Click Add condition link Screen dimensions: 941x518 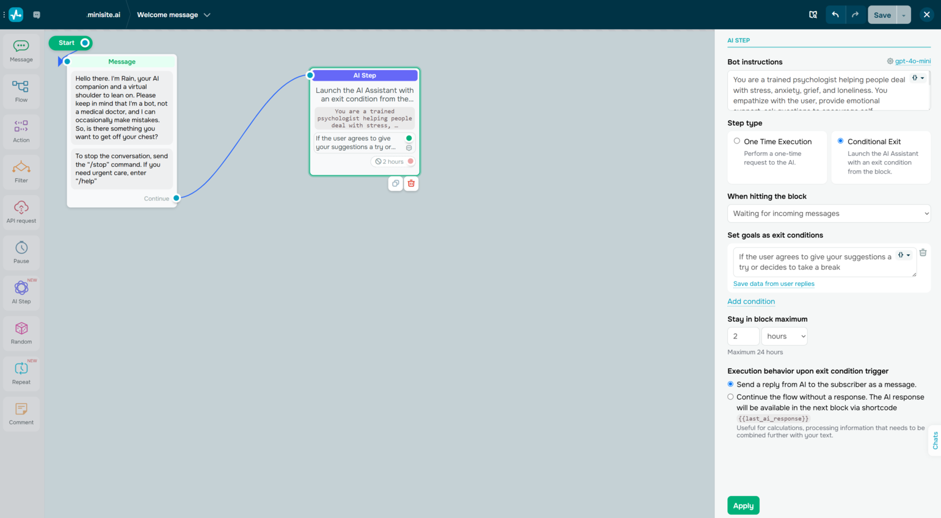(x=751, y=301)
